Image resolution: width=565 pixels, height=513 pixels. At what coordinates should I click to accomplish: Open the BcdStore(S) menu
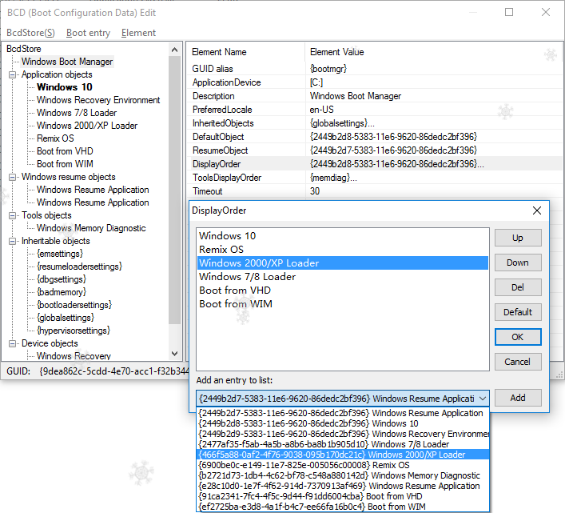(30, 33)
